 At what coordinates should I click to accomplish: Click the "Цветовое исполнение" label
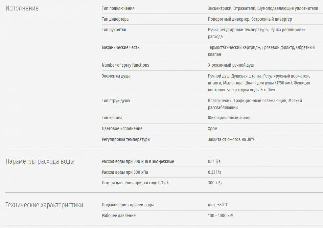[122, 129]
